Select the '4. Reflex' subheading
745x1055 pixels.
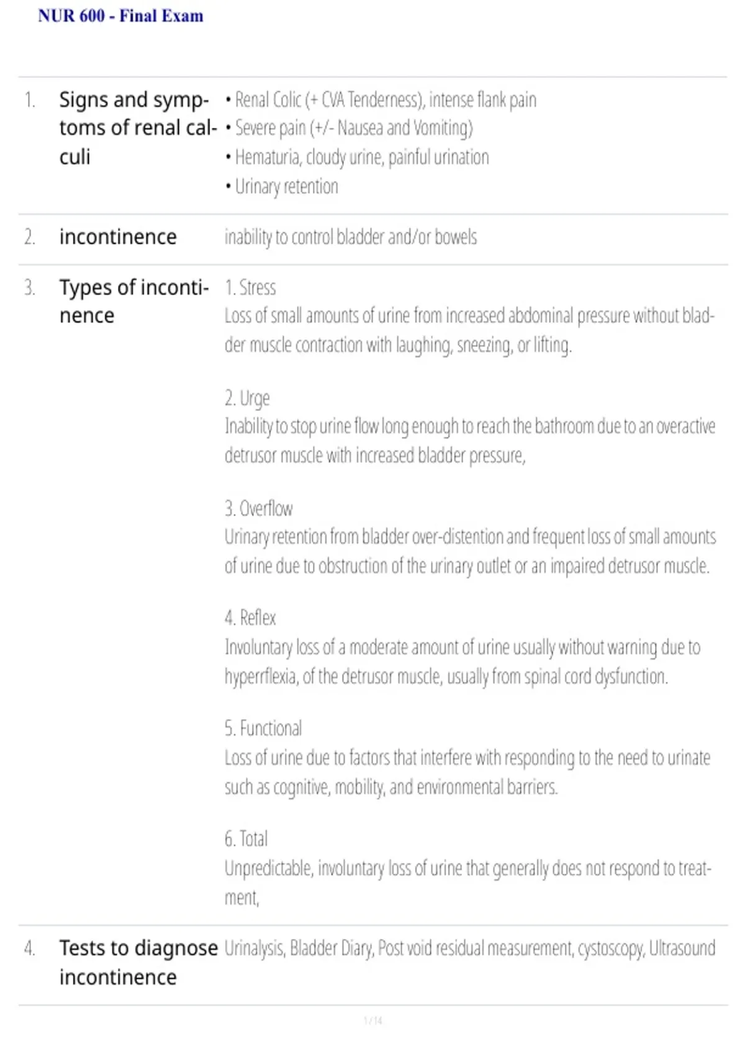tap(250, 618)
